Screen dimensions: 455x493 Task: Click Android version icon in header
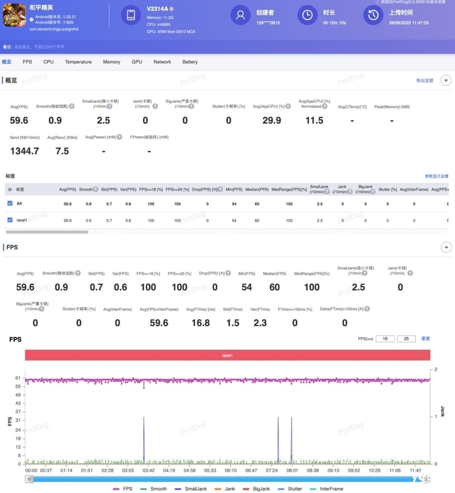pyautogui.click(x=31, y=20)
